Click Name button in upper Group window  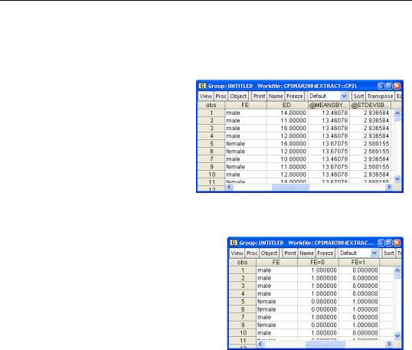[276, 96]
